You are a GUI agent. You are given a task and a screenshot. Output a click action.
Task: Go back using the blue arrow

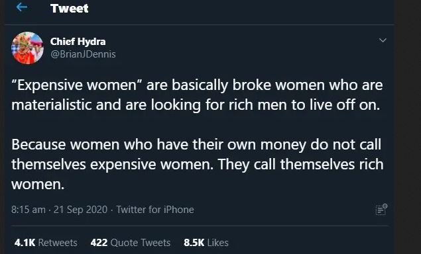tap(22, 7)
